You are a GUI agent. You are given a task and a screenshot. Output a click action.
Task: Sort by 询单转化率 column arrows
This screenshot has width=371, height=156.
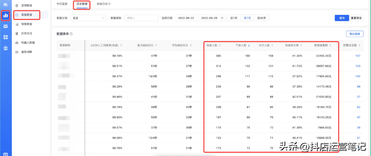point(301,45)
